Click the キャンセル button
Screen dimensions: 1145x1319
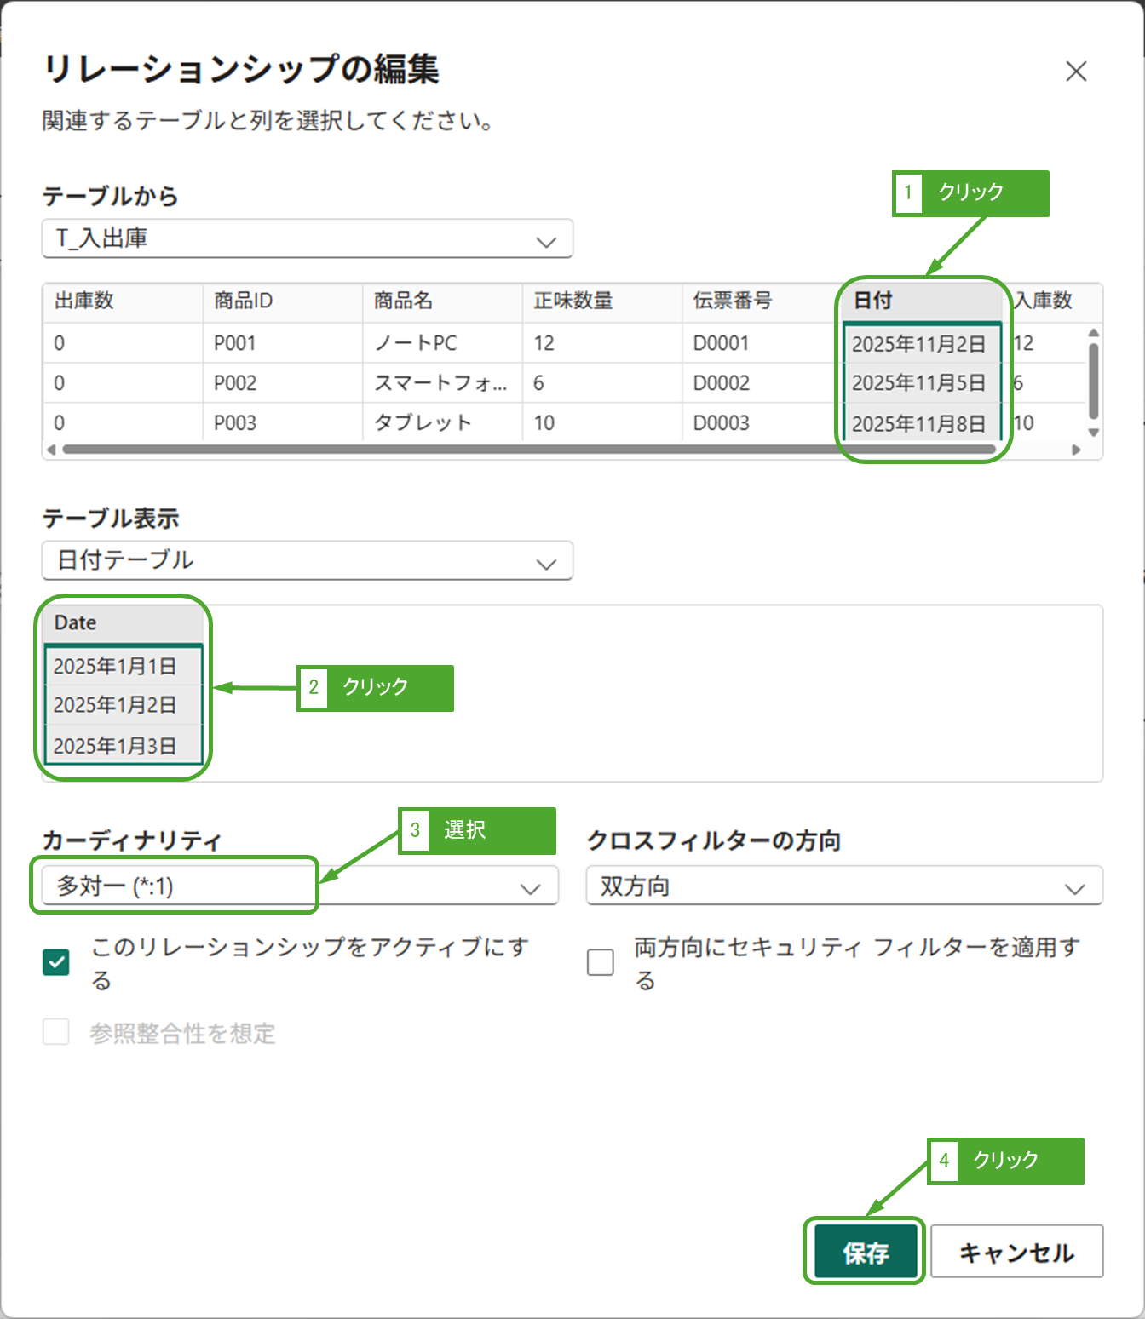click(1016, 1252)
